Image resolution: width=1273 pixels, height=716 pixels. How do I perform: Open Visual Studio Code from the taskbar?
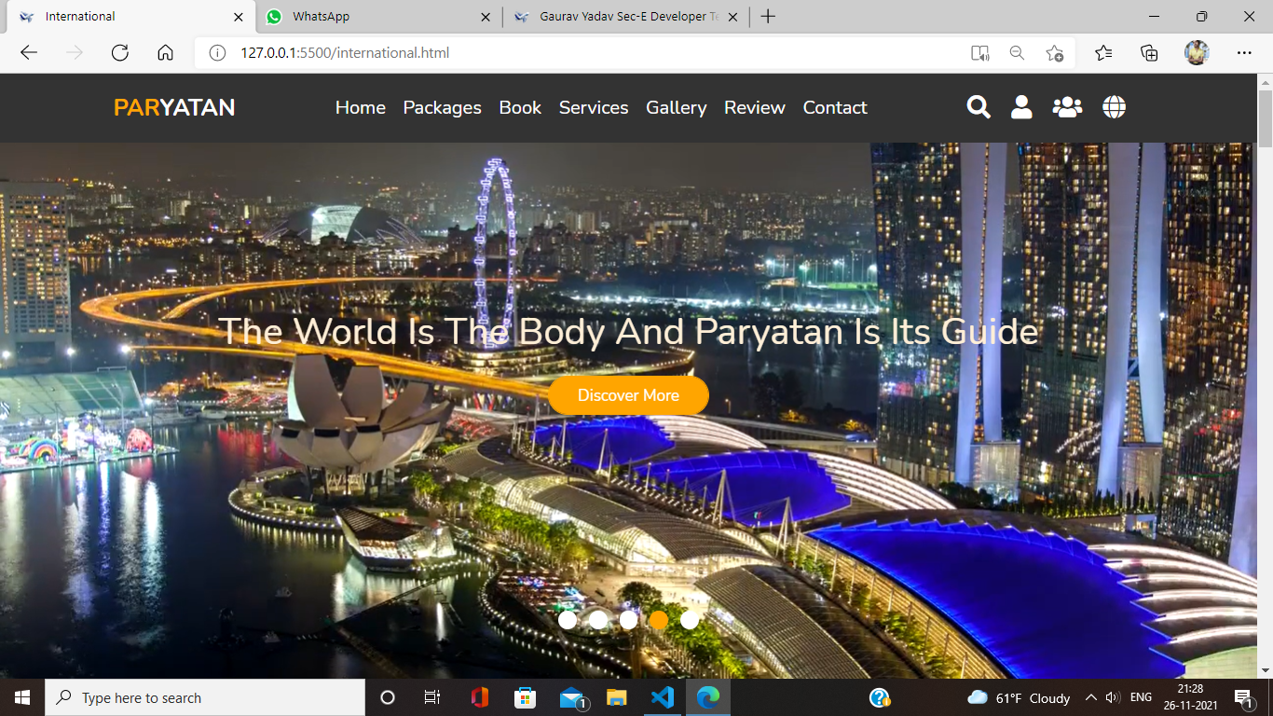click(662, 696)
